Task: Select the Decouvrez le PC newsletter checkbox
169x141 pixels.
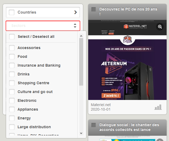Action: point(94,9)
